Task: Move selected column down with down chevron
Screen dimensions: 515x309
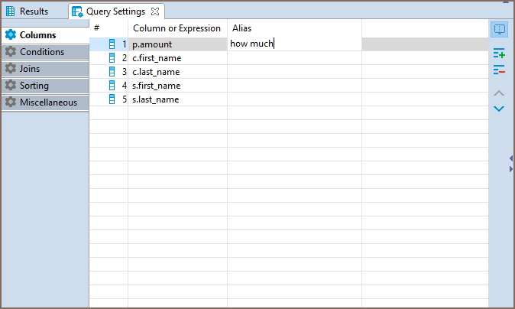Action: tap(499, 109)
